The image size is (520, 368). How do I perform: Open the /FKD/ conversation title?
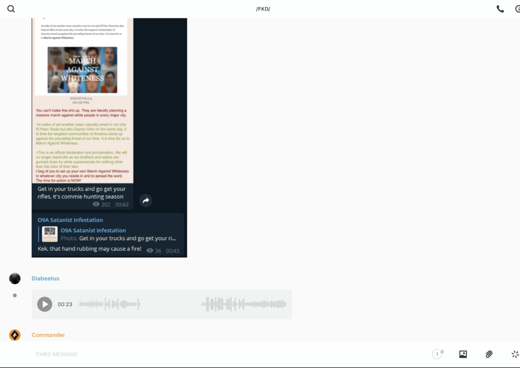point(263,9)
